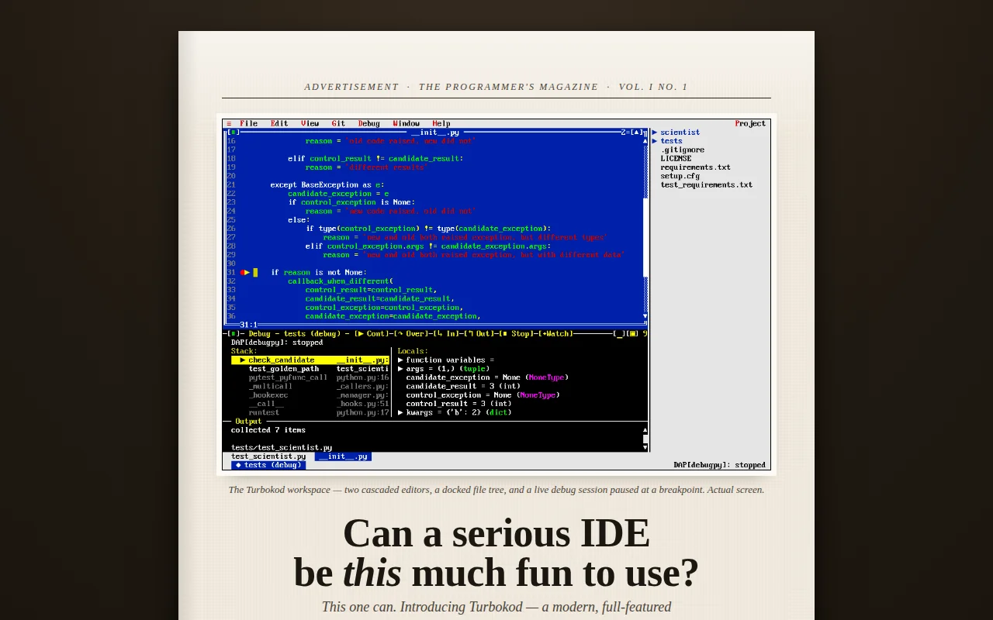Click the +Watch button
The width and height of the screenshot is (993, 620).
[554, 333]
